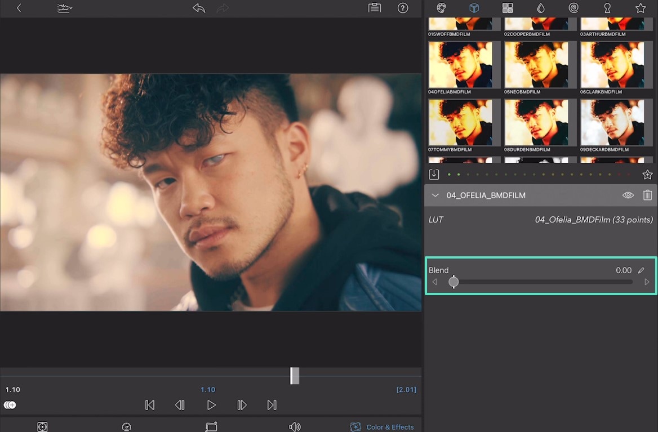Screen dimensions: 658x432
Task: Toggle visibility of 04_OFELIA_BMDFILM effect
Action: (x=628, y=195)
